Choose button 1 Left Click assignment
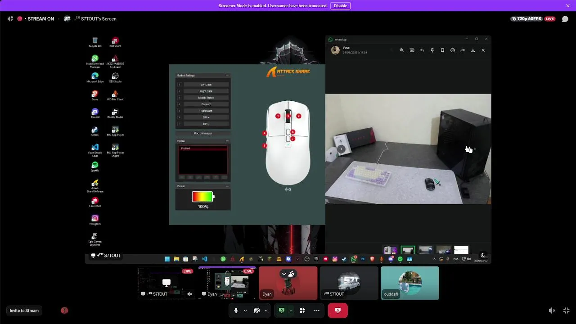This screenshot has height=324, width=576. (x=206, y=85)
